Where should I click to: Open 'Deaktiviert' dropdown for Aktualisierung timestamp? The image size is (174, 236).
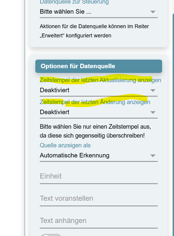[99, 91]
